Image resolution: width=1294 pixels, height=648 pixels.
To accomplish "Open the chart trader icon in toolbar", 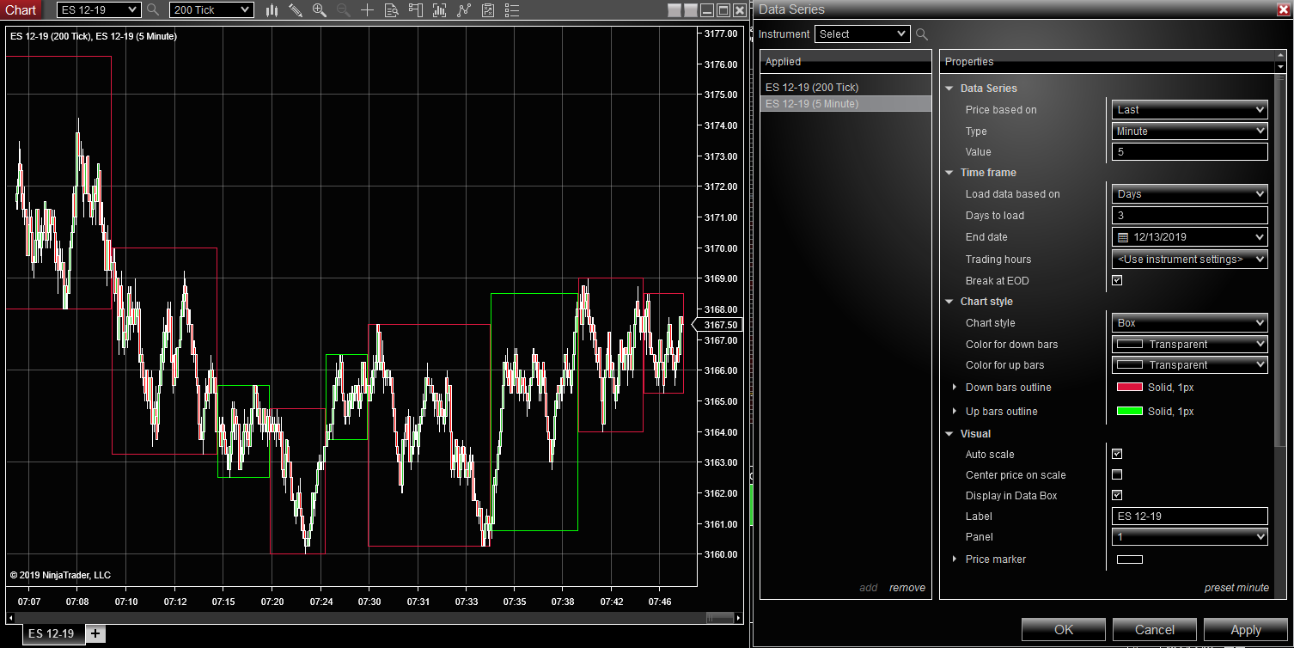I will pos(416,10).
